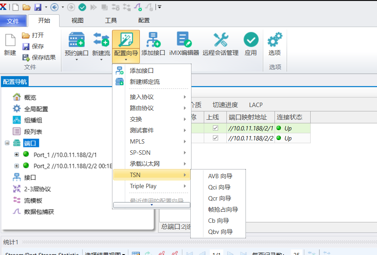Open 新建流 dropdown arrow
377x255 pixels.
[x=101, y=60]
